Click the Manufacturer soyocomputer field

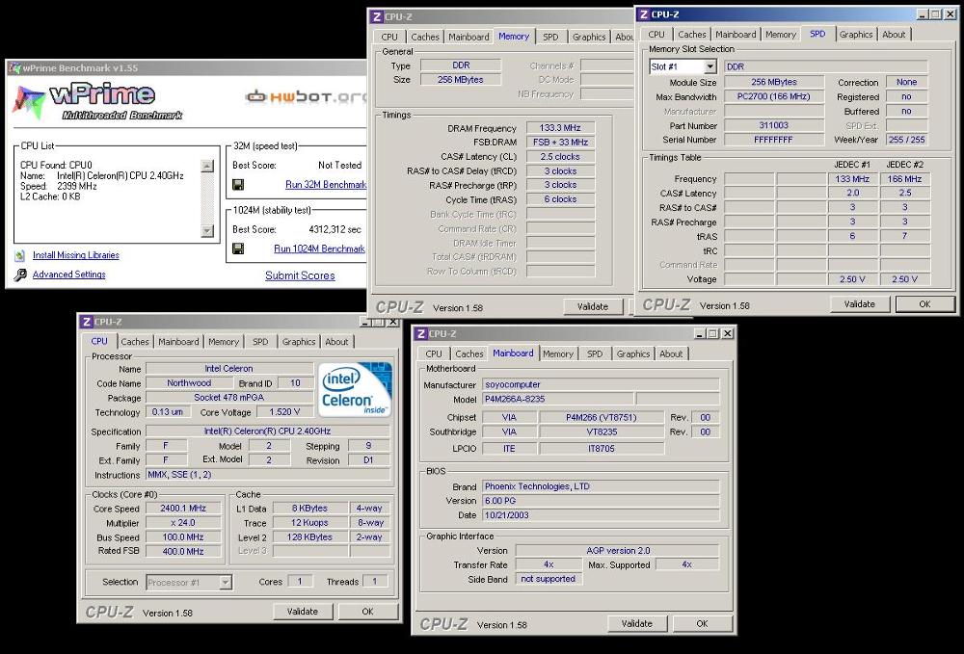click(601, 384)
